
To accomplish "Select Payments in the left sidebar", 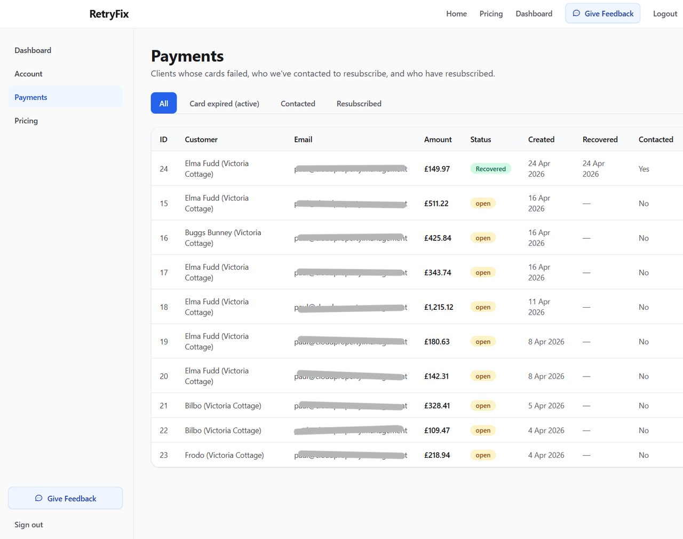I will coord(65,97).
